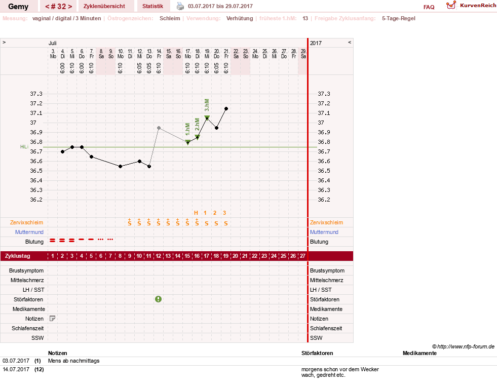
Task: Click the Schleim Östrogenzeichen value
Action: (x=170, y=18)
